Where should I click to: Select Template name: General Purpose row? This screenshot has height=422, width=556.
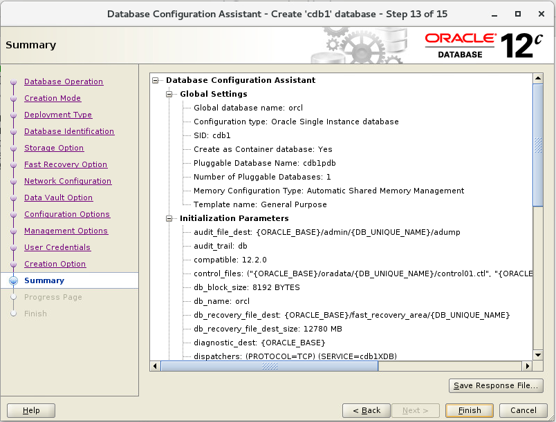tap(260, 204)
